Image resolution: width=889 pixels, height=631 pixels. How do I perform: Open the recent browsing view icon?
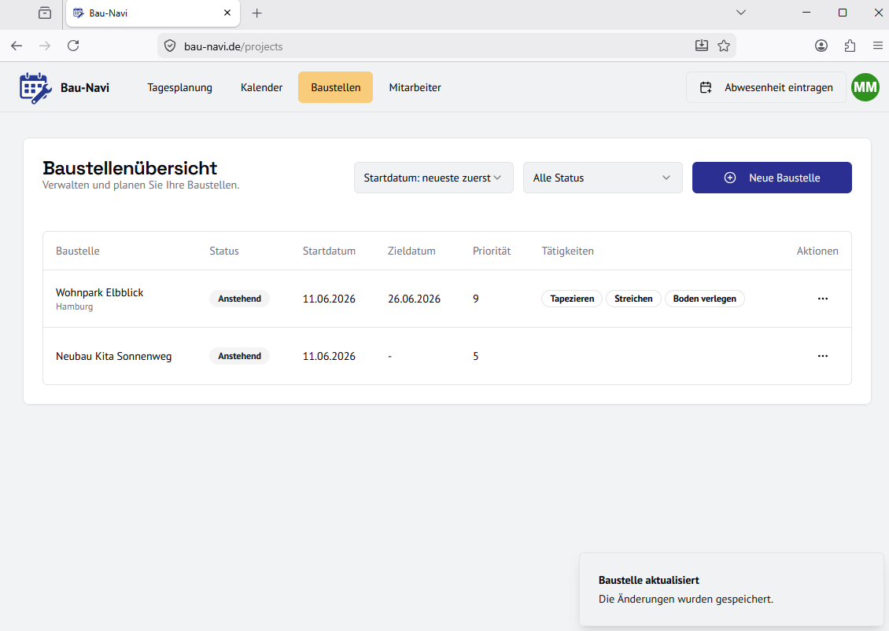pos(45,13)
